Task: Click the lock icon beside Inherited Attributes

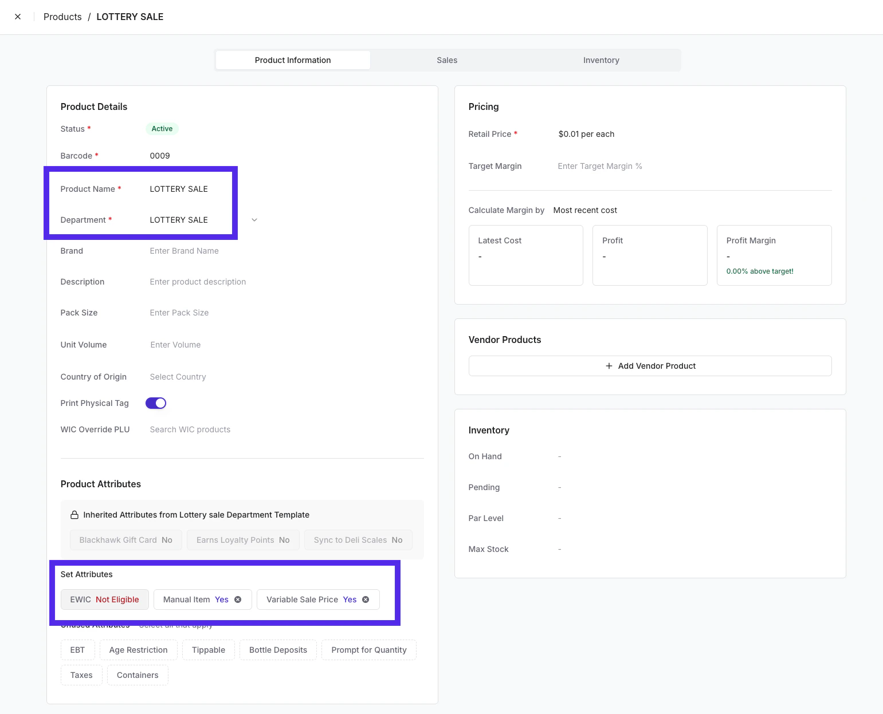Action: click(x=74, y=515)
